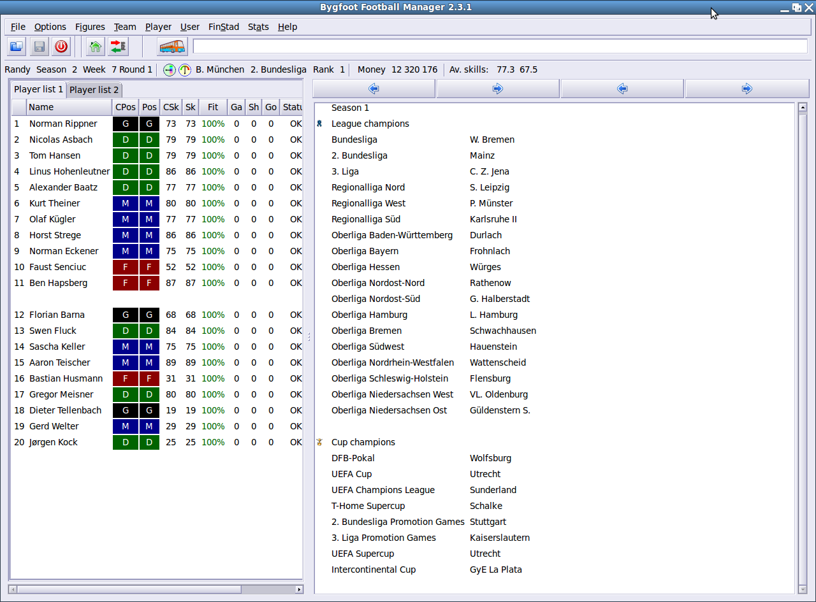Select player Norman Rippner
816x602 pixels.
click(x=63, y=124)
